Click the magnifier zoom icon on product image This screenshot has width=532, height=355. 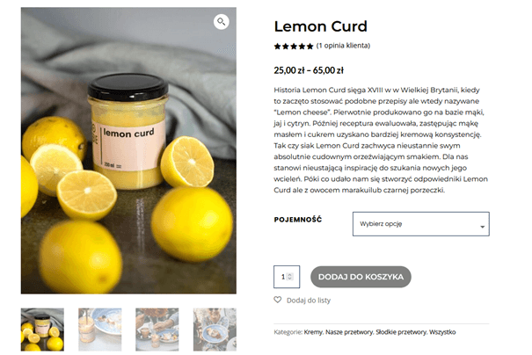222,22
